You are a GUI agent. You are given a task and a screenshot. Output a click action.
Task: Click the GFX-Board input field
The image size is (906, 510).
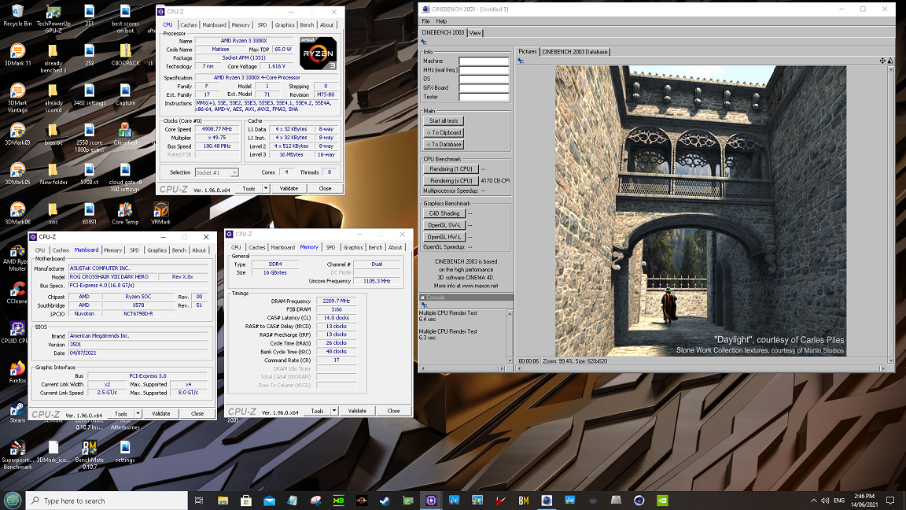[484, 87]
